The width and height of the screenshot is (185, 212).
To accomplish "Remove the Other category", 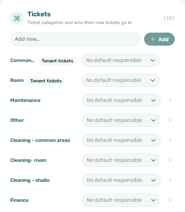I will [x=170, y=120].
